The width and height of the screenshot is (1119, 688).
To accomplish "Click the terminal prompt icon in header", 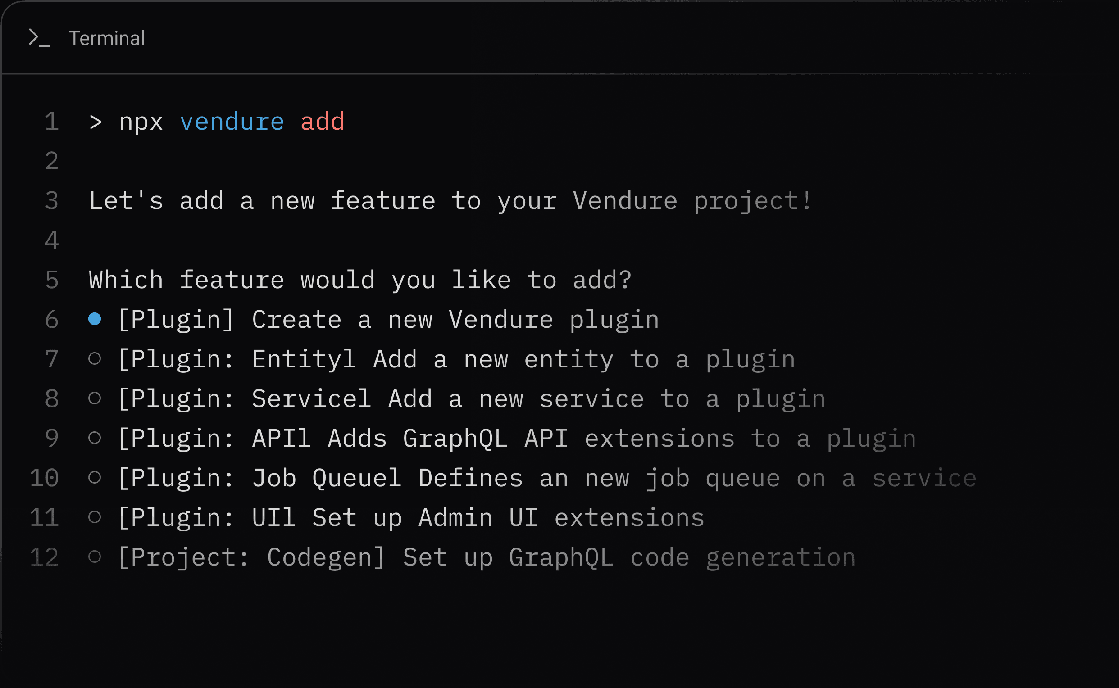I will pos(39,38).
